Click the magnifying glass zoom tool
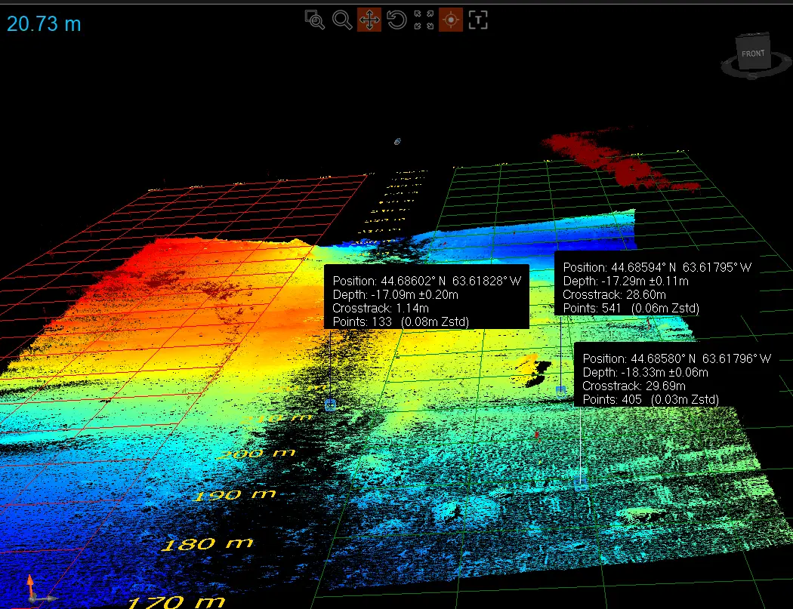 342,20
